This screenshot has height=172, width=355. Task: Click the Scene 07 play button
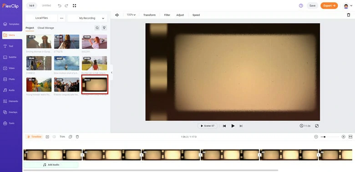click(x=208, y=126)
